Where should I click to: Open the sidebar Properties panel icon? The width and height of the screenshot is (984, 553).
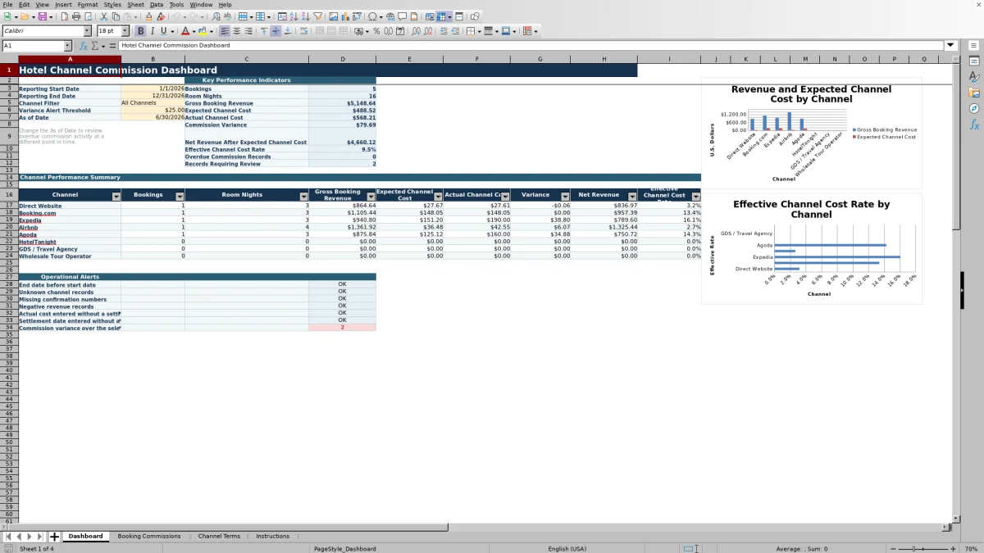[x=974, y=61]
